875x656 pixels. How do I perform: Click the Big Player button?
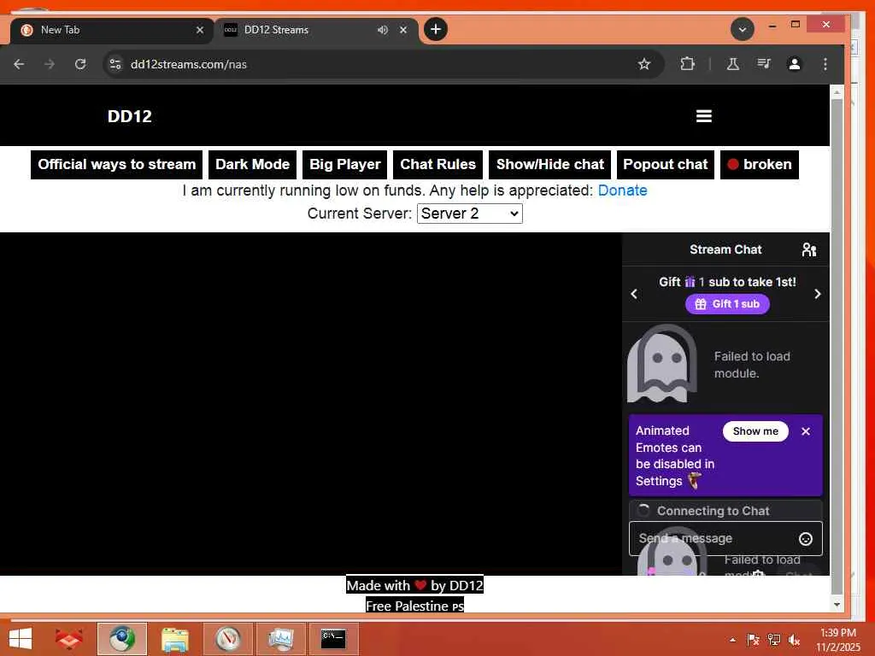pyautogui.click(x=345, y=165)
